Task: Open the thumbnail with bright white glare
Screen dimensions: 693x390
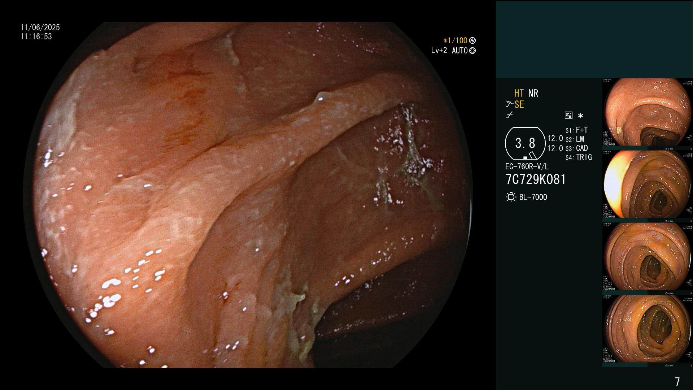Action: click(648, 185)
